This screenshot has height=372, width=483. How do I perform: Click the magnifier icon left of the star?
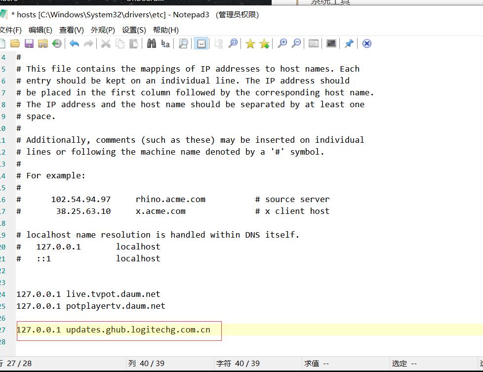point(233,43)
